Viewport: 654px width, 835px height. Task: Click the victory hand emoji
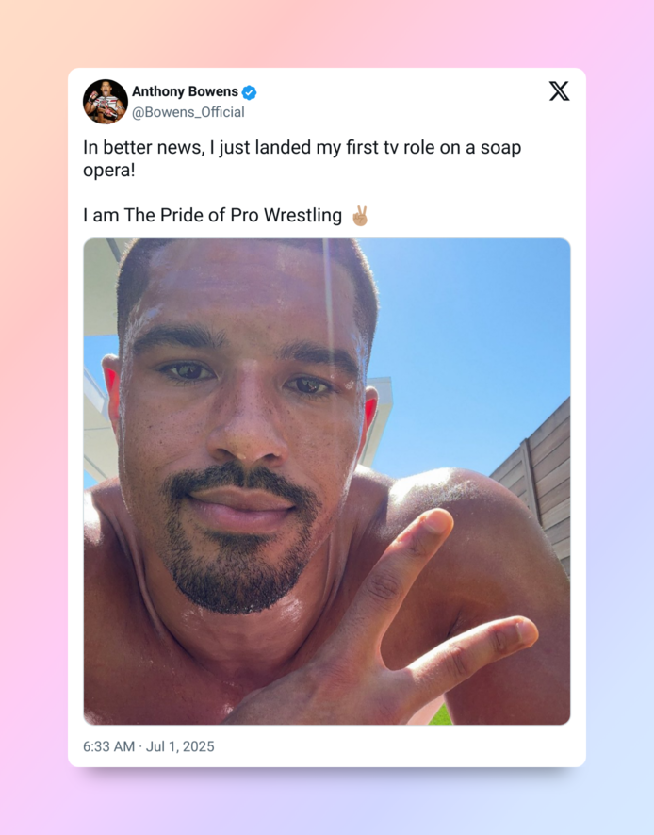pos(360,216)
